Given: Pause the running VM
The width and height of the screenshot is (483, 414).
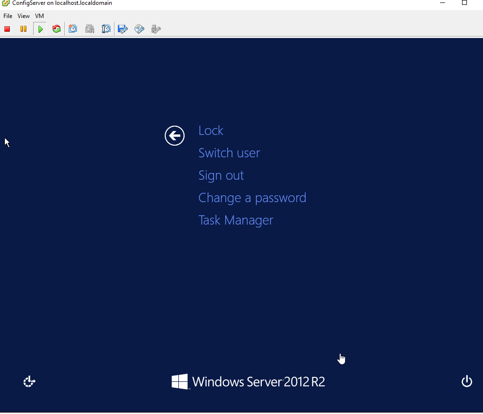Looking at the screenshot, I should [23, 29].
